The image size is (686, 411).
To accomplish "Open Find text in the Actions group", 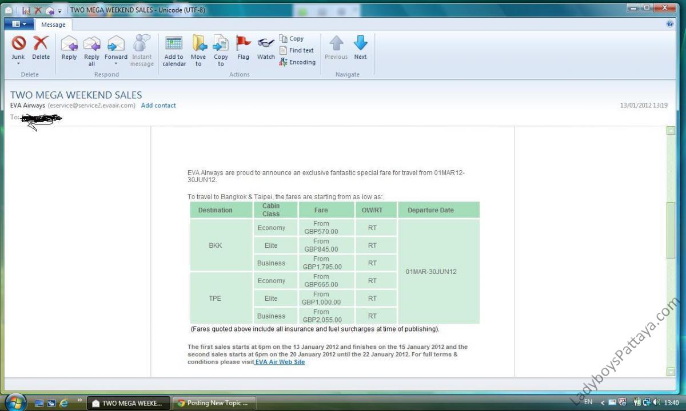I will pyautogui.click(x=296, y=50).
